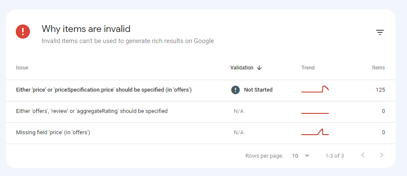Click the 'Why items are invalid' heading
This screenshot has width=407, height=176.
[x=86, y=29]
